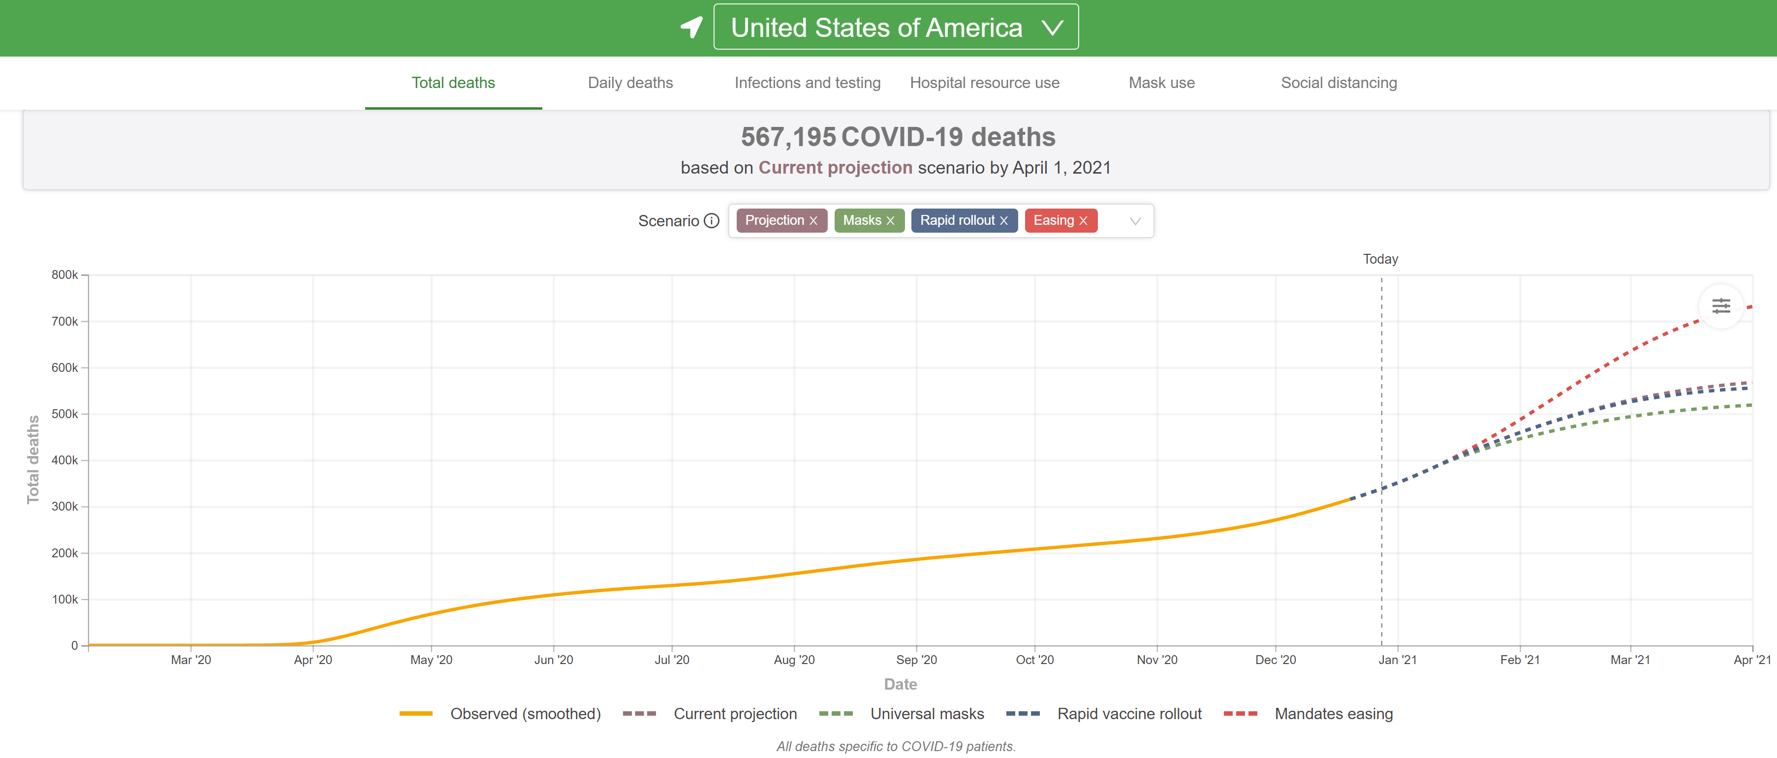Viewport: 1777px width, 758px height.
Task: Click the Today marker line label
Action: 1380,259
